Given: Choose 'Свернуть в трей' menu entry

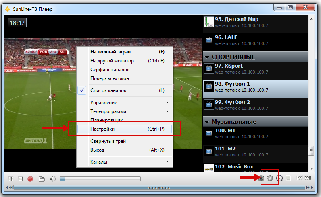Looking at the screenshot, I should tap(125, 141).
